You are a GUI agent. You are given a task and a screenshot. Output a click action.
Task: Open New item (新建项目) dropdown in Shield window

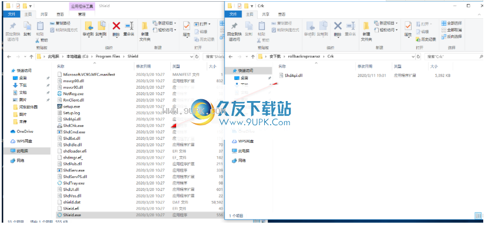164,23
